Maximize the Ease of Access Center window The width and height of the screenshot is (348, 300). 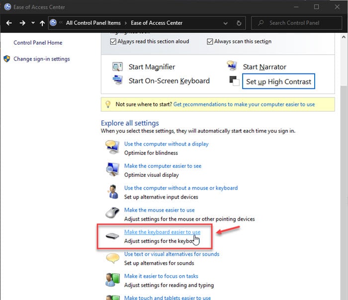(x=317, y=7)
